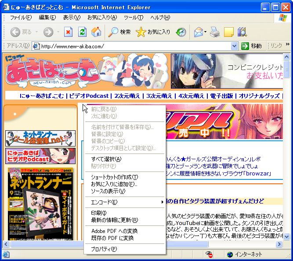The image size is (293, 261).
Task: Click the 2次元萌え navigation link
Action: (x=127, y=96)
